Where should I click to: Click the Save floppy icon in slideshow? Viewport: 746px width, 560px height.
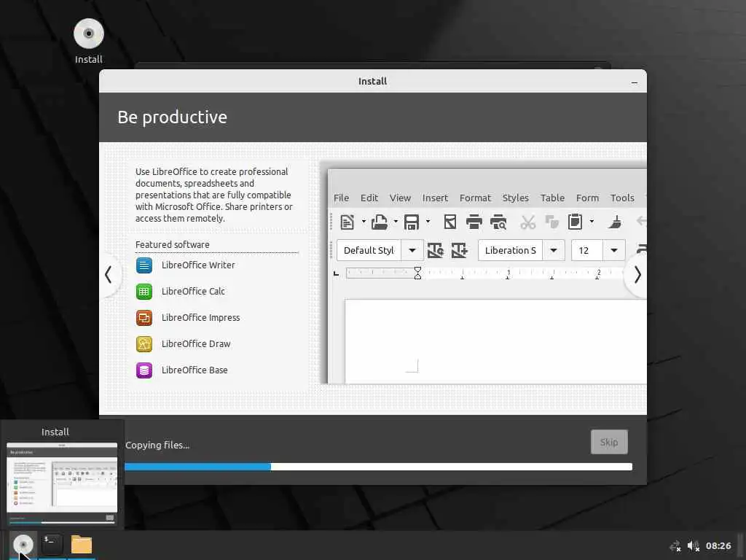(412, 222)
